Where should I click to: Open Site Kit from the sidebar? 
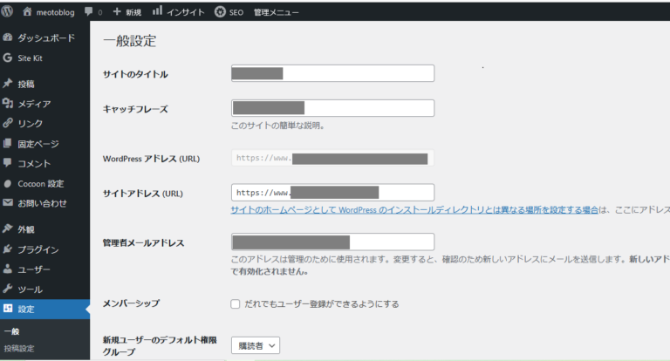click(x=30, y=58)
